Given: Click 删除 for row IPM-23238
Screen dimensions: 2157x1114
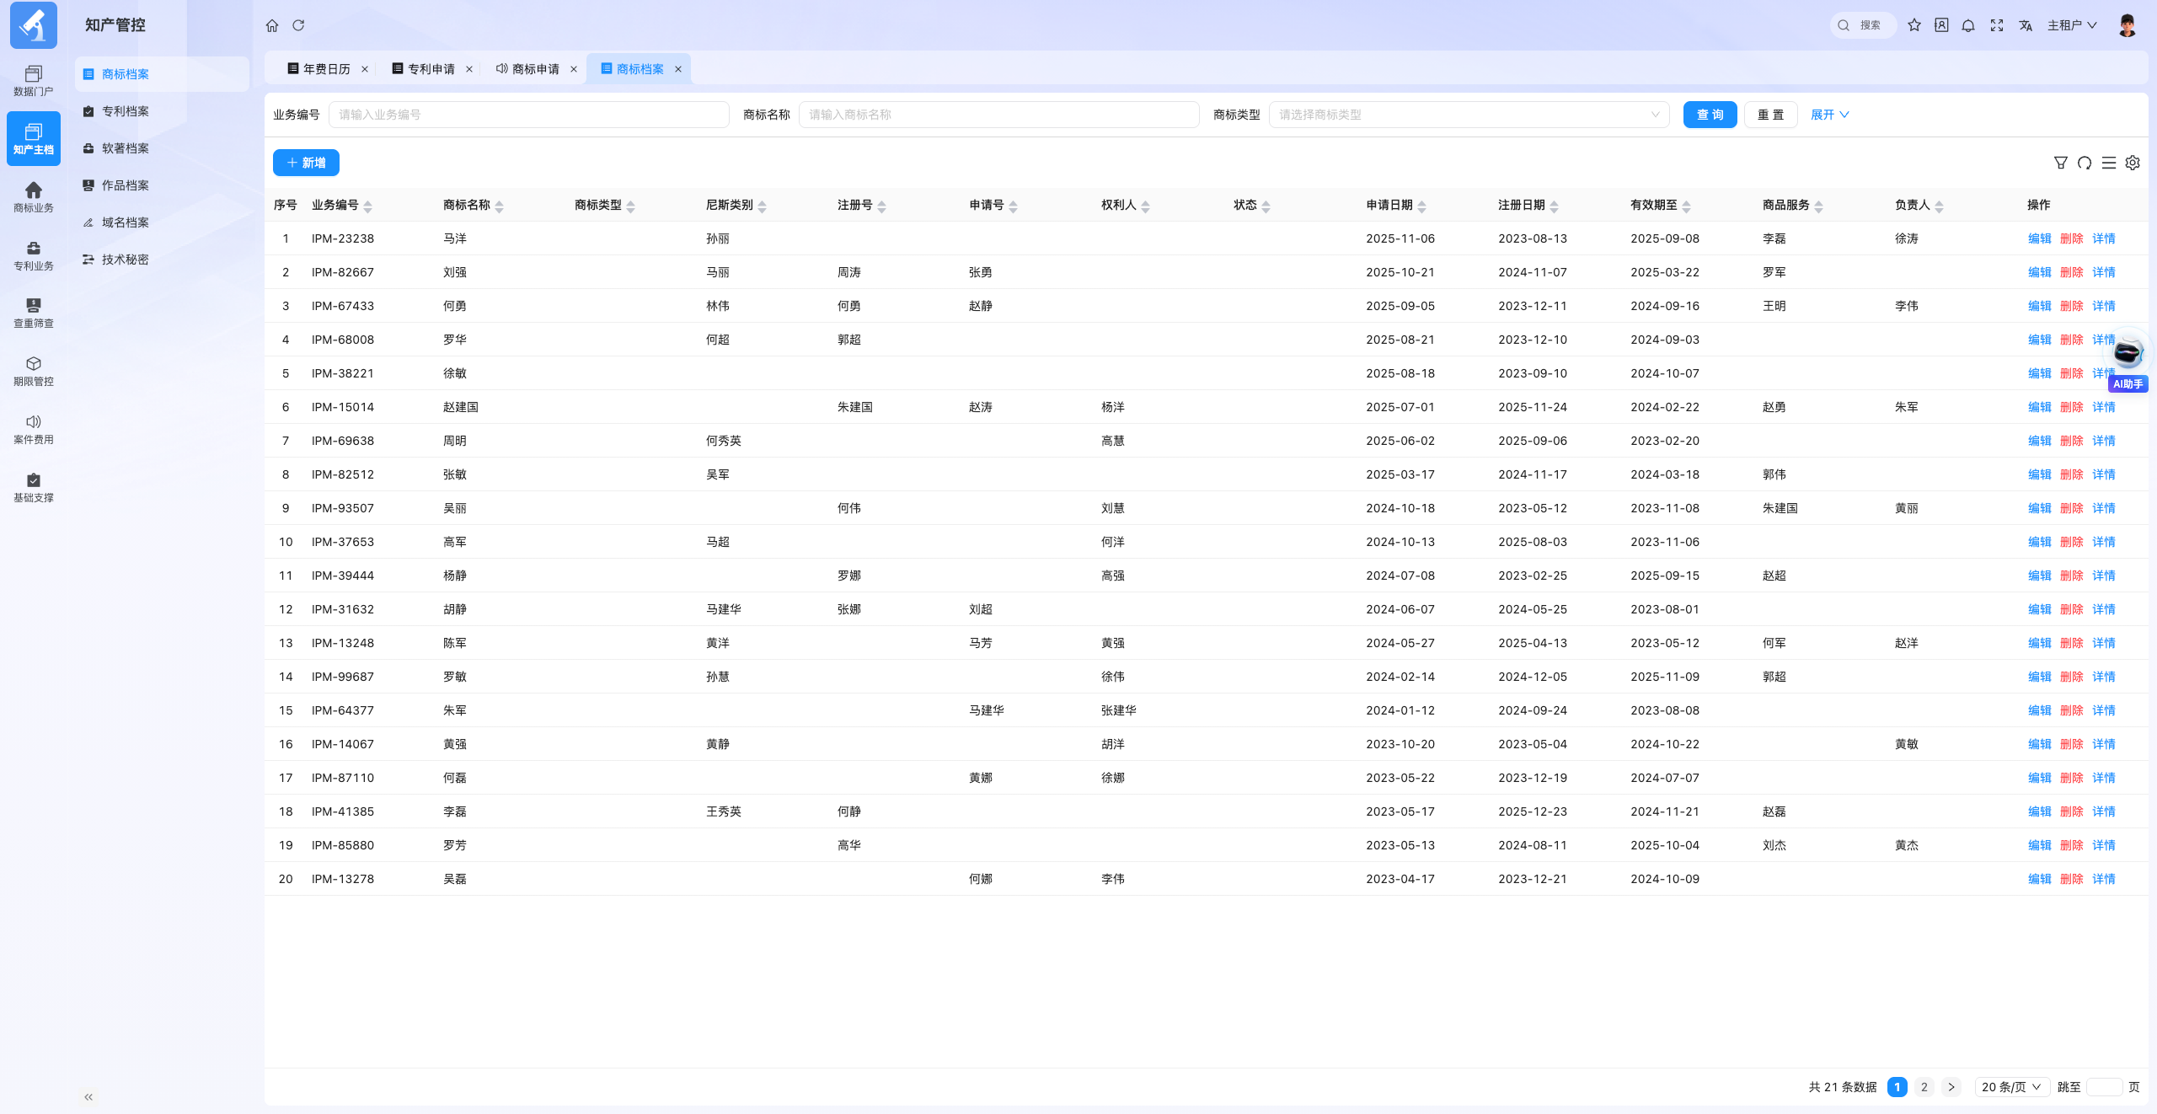Looking at the screenshot, I should pos(2071,238).
